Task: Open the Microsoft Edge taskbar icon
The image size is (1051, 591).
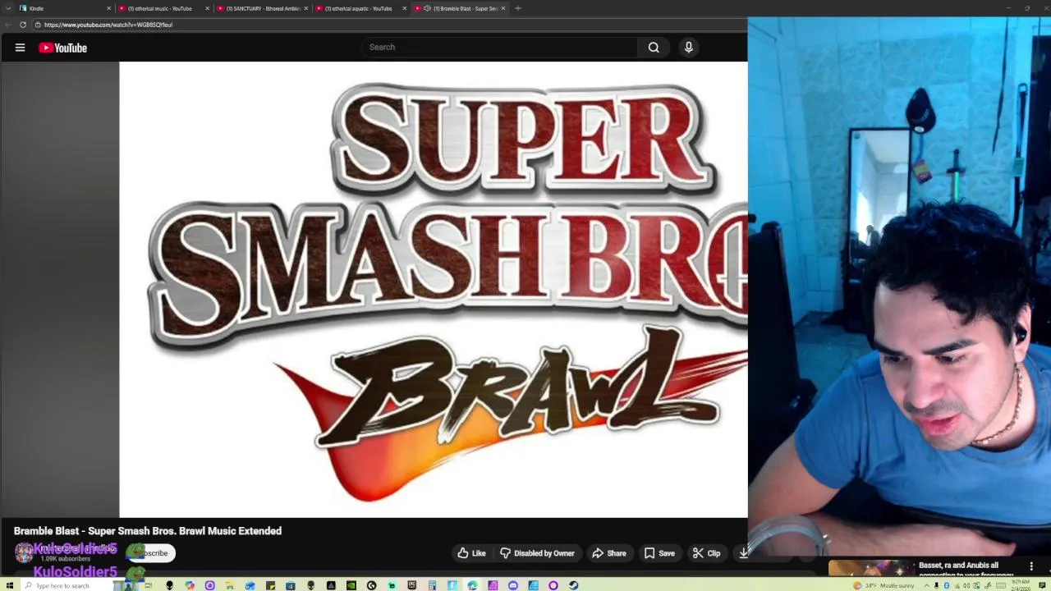Action: coord(472,585)
